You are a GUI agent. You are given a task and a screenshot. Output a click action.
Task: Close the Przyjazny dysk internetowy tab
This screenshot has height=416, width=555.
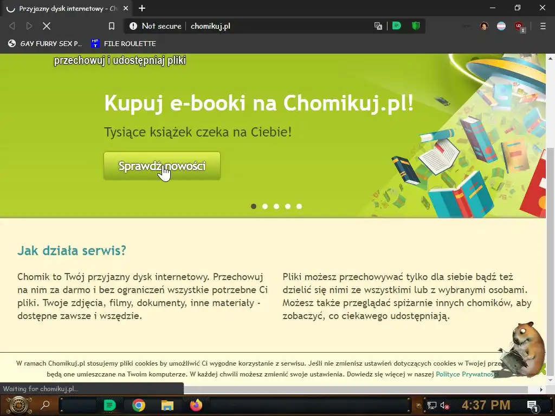click(x=126, y=8)
